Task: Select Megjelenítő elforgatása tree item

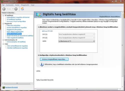Action: point(14,30)
